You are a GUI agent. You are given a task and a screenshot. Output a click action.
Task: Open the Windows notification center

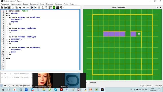pyautogui.click(x=159, y=90)
